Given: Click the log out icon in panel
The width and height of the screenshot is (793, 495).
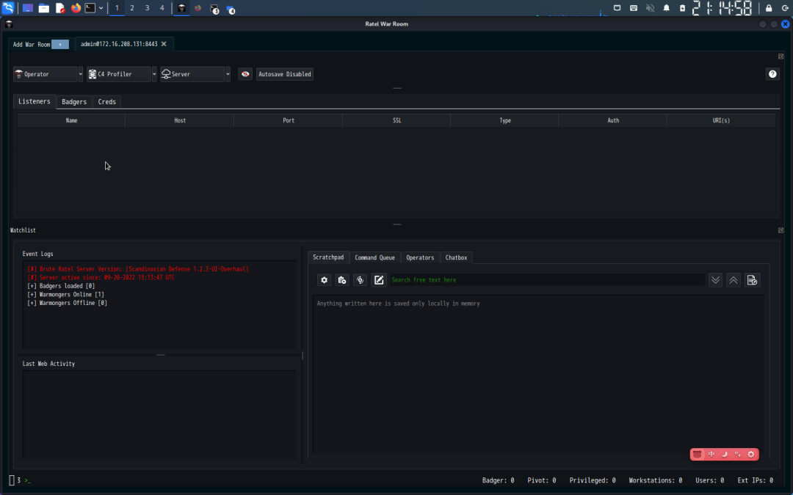Looking at the screenshot, I should (786, 8).
